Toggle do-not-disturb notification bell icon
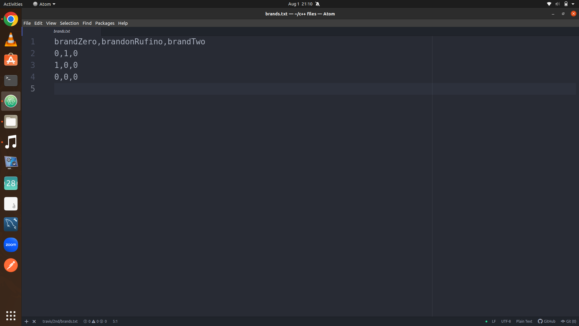Viewport: 579px width, 326px height. [318, 4]
